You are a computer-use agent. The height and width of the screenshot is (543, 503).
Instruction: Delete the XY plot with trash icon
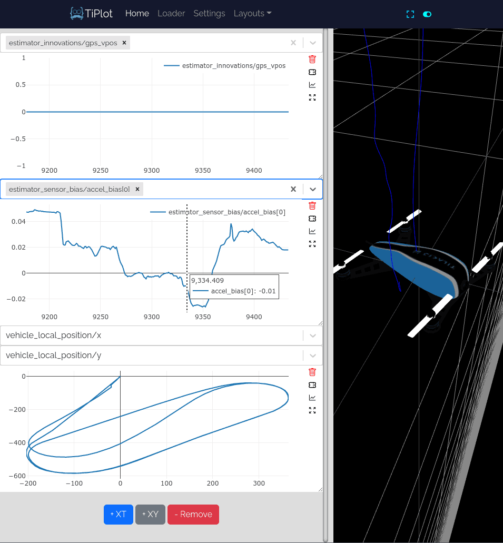coord(312,372)
